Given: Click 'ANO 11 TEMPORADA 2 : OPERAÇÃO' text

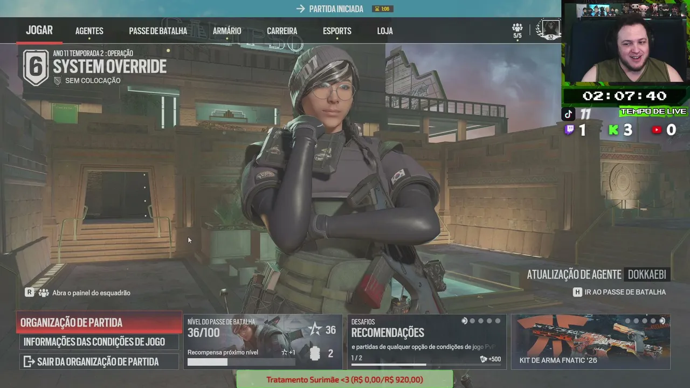Looking at the screenshot, I should (93, 53).
